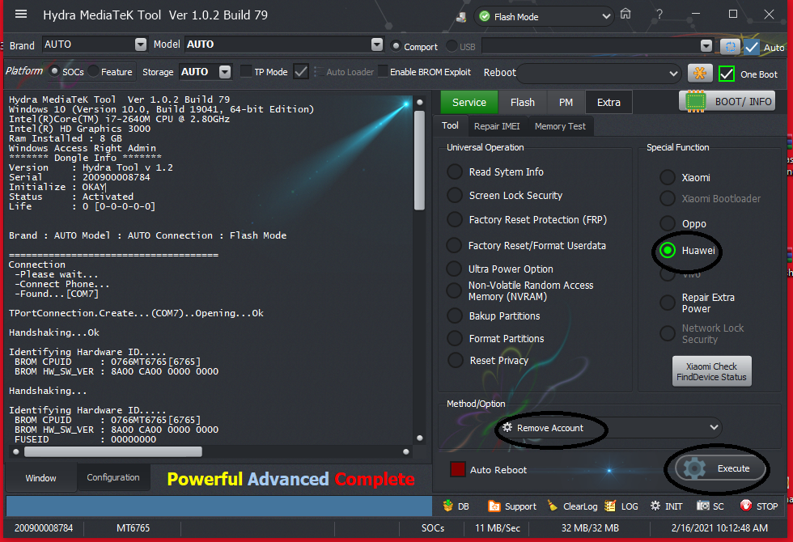Image resolution: width=793 pixels, height=542 pixels.
Task: Toggle the One Boot checkbox
Action: pos(727,74)
